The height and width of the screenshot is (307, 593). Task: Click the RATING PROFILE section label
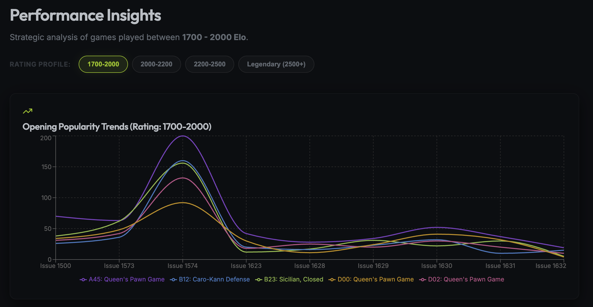pyautogui.click(x=40, y=64)
